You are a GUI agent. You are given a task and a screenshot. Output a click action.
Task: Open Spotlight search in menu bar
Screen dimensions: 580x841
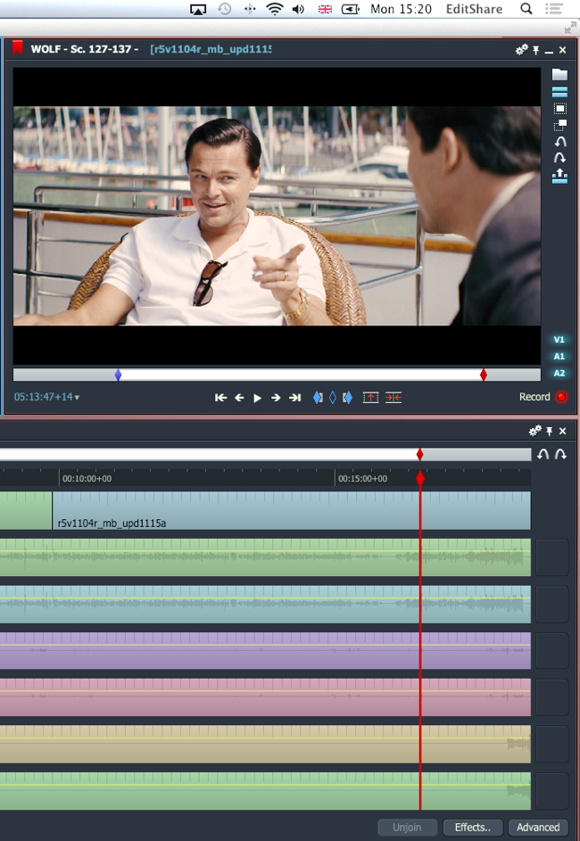526,9
